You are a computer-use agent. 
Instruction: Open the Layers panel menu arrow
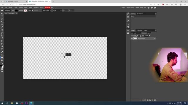[x=156, y=30]
